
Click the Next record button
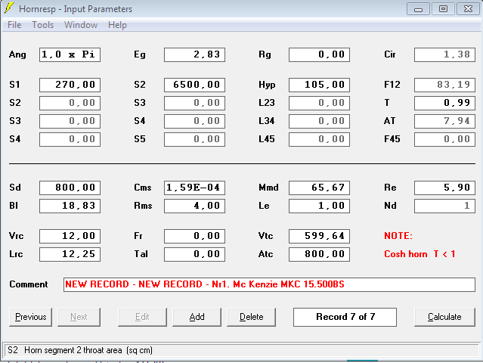coord(79,317)
